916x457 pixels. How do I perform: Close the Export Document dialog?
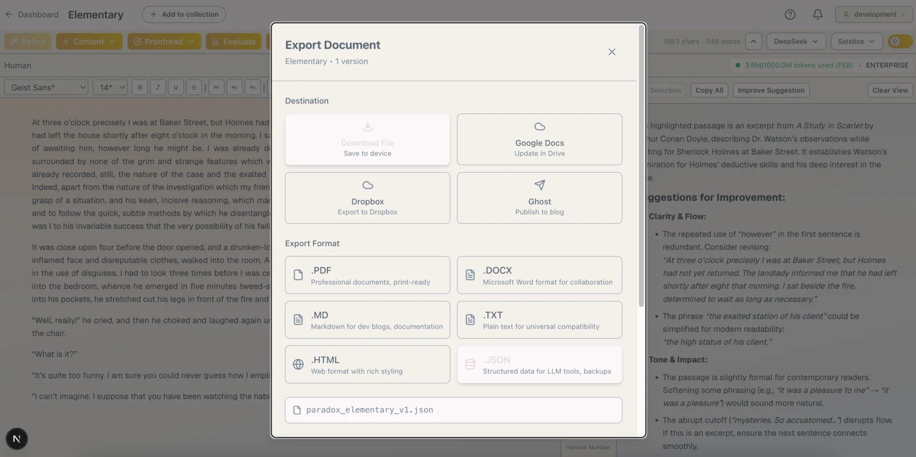click(611, 52)
